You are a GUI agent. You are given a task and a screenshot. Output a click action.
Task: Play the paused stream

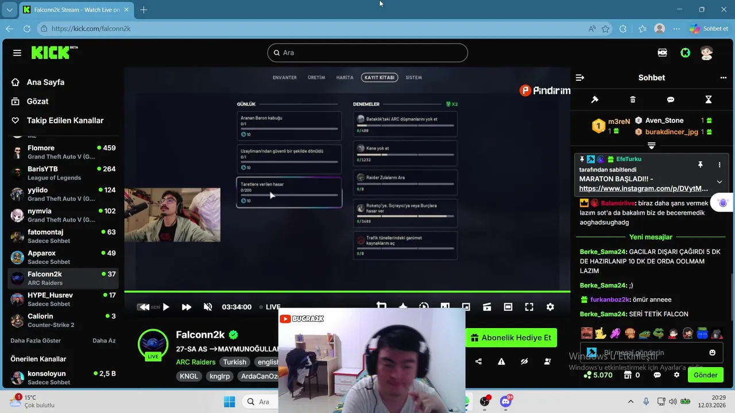pos(166,307)
